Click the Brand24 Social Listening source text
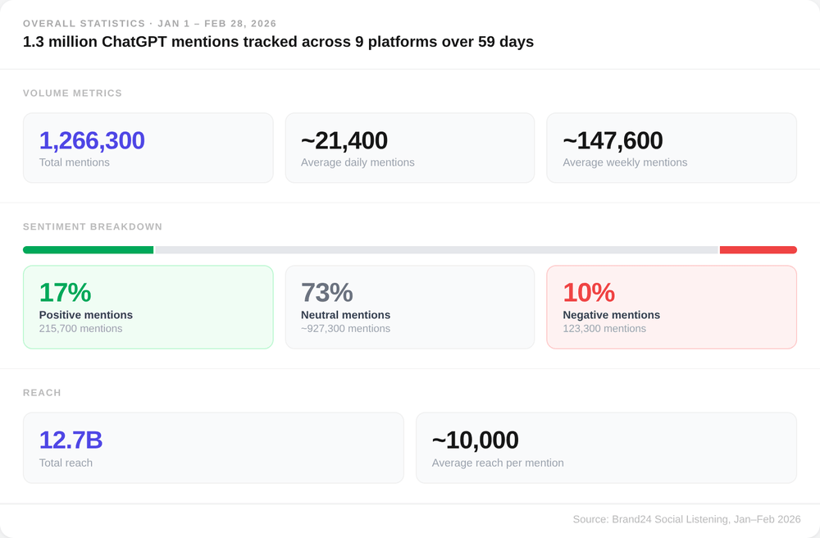The height and width of the screenshot is (538, 820). (686, 519)
